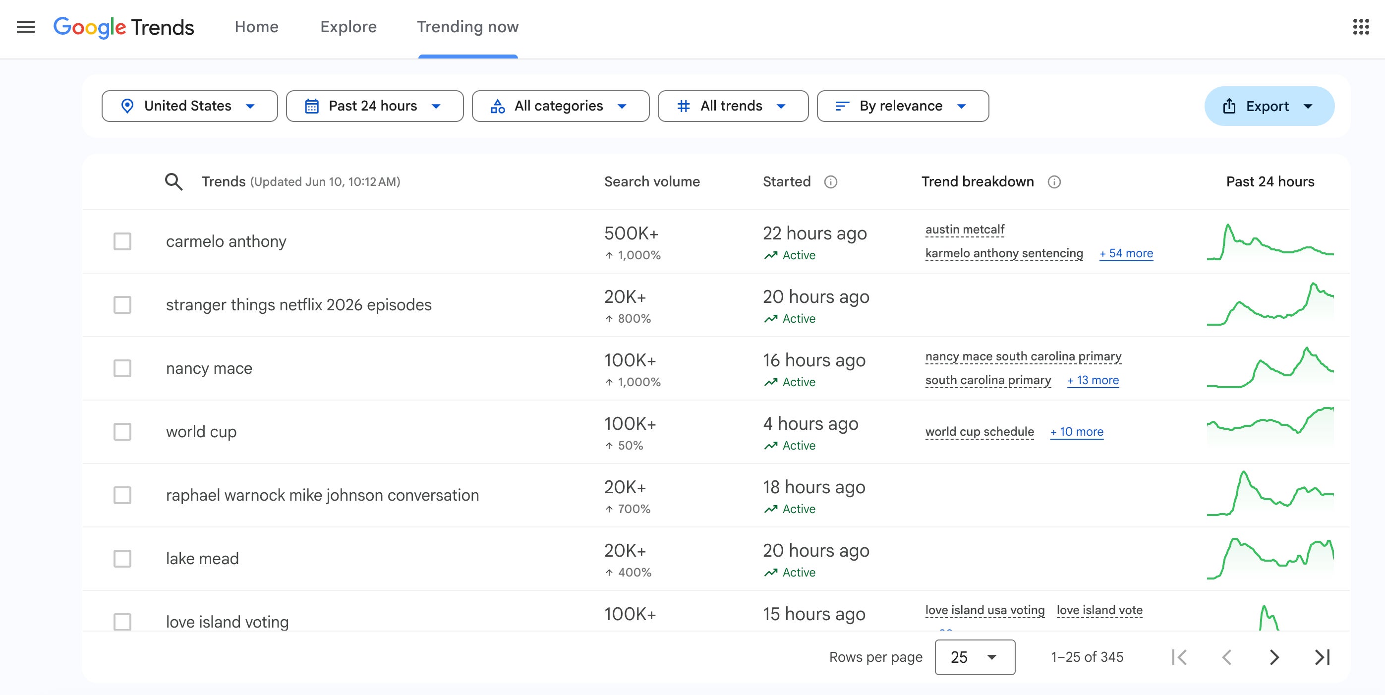Click the share icon on the Export button
The width and height of the screenshot is (1385, 695).
1229,106
